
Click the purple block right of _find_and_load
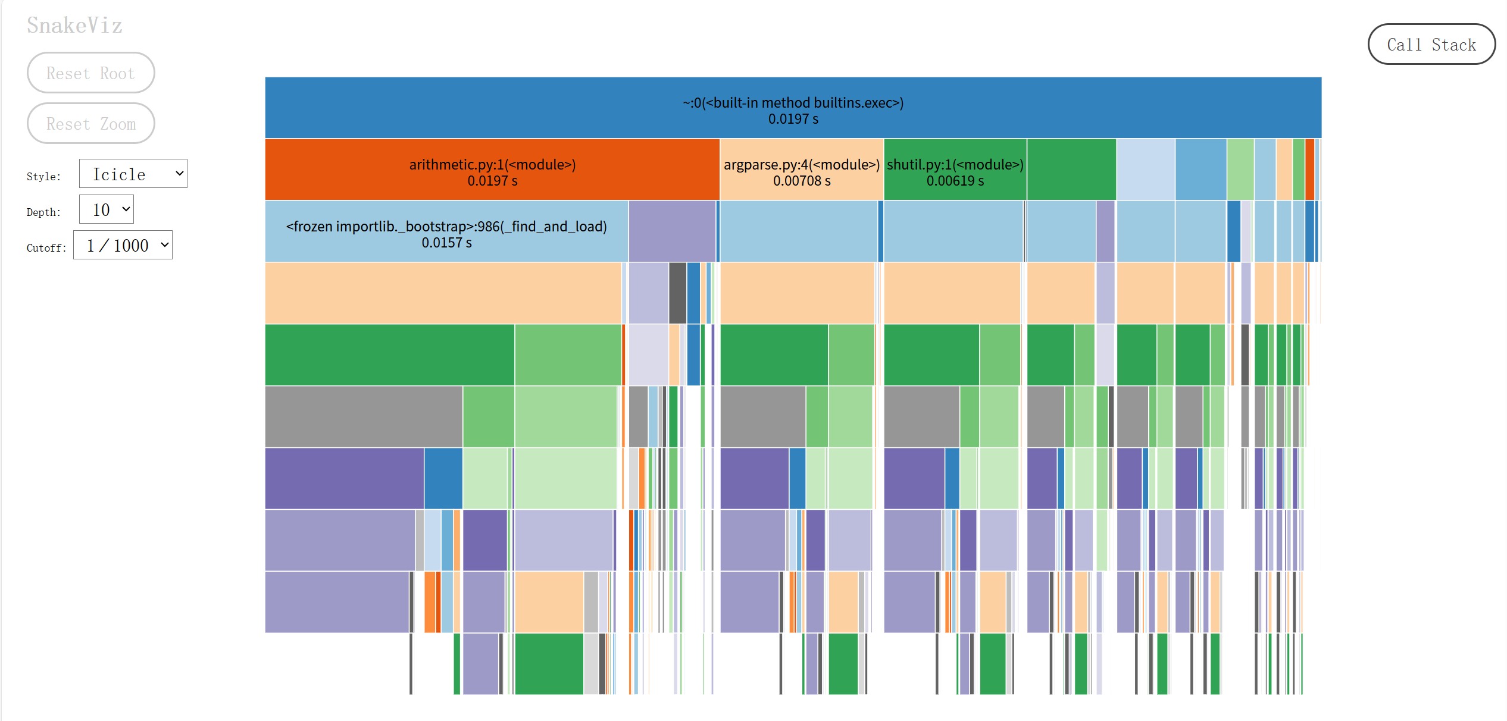[672, 232]
